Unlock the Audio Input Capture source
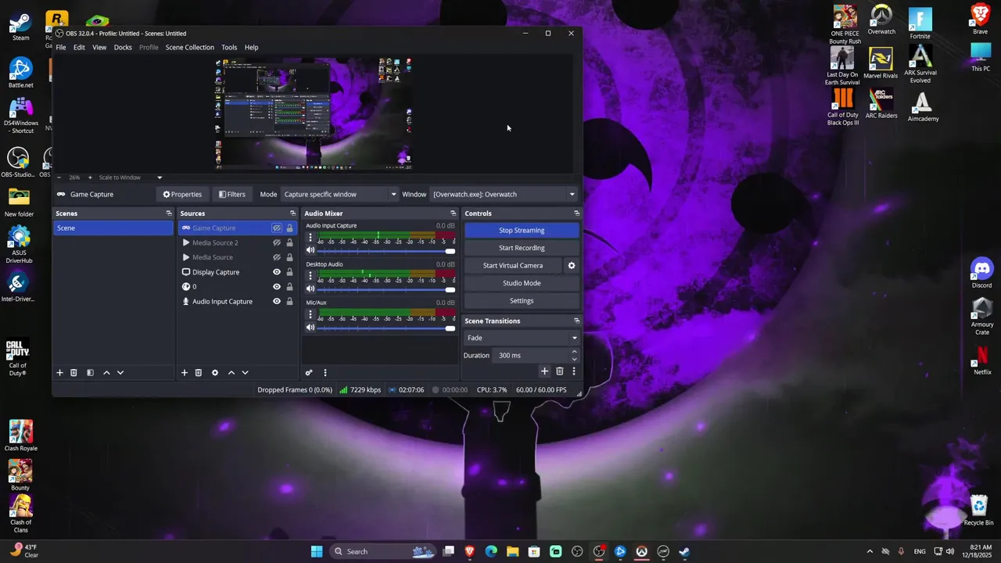The width and height of the screenshot is (1001, 563). (289, 302)
